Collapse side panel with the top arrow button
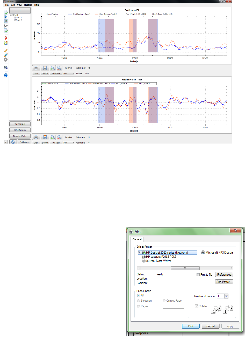This screenshot has width=245, height=353. point(20,10)
